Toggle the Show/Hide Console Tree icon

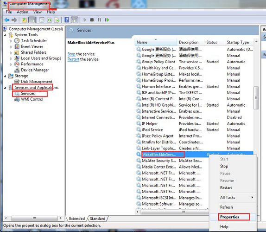click(x=32, y=20)
